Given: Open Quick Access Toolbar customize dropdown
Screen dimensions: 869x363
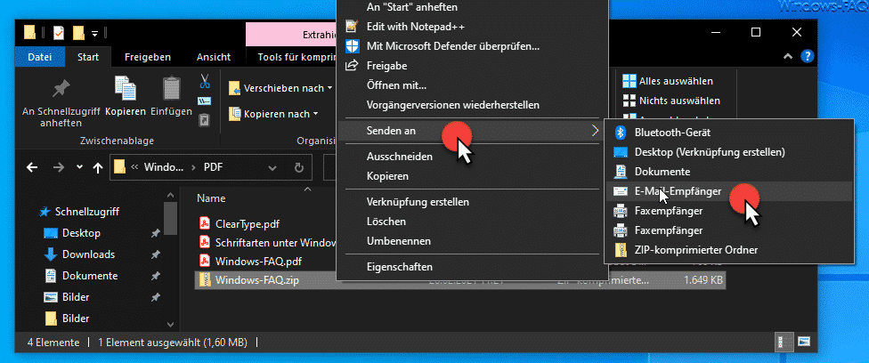Looking at the screenshot, I should coord(94,33).
